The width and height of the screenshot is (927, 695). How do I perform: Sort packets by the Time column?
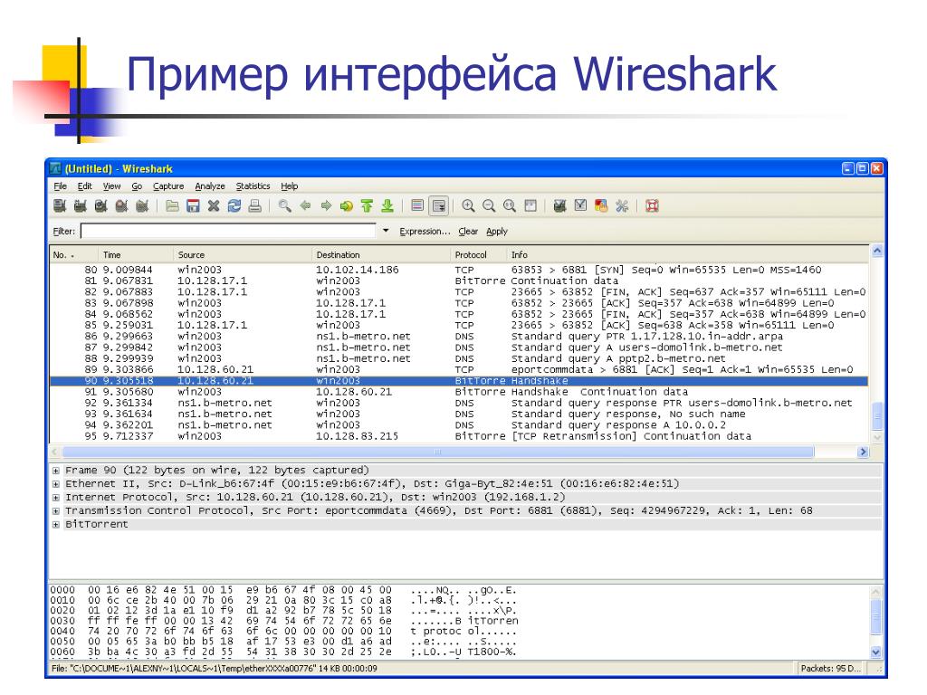click(x=136, y=254)
